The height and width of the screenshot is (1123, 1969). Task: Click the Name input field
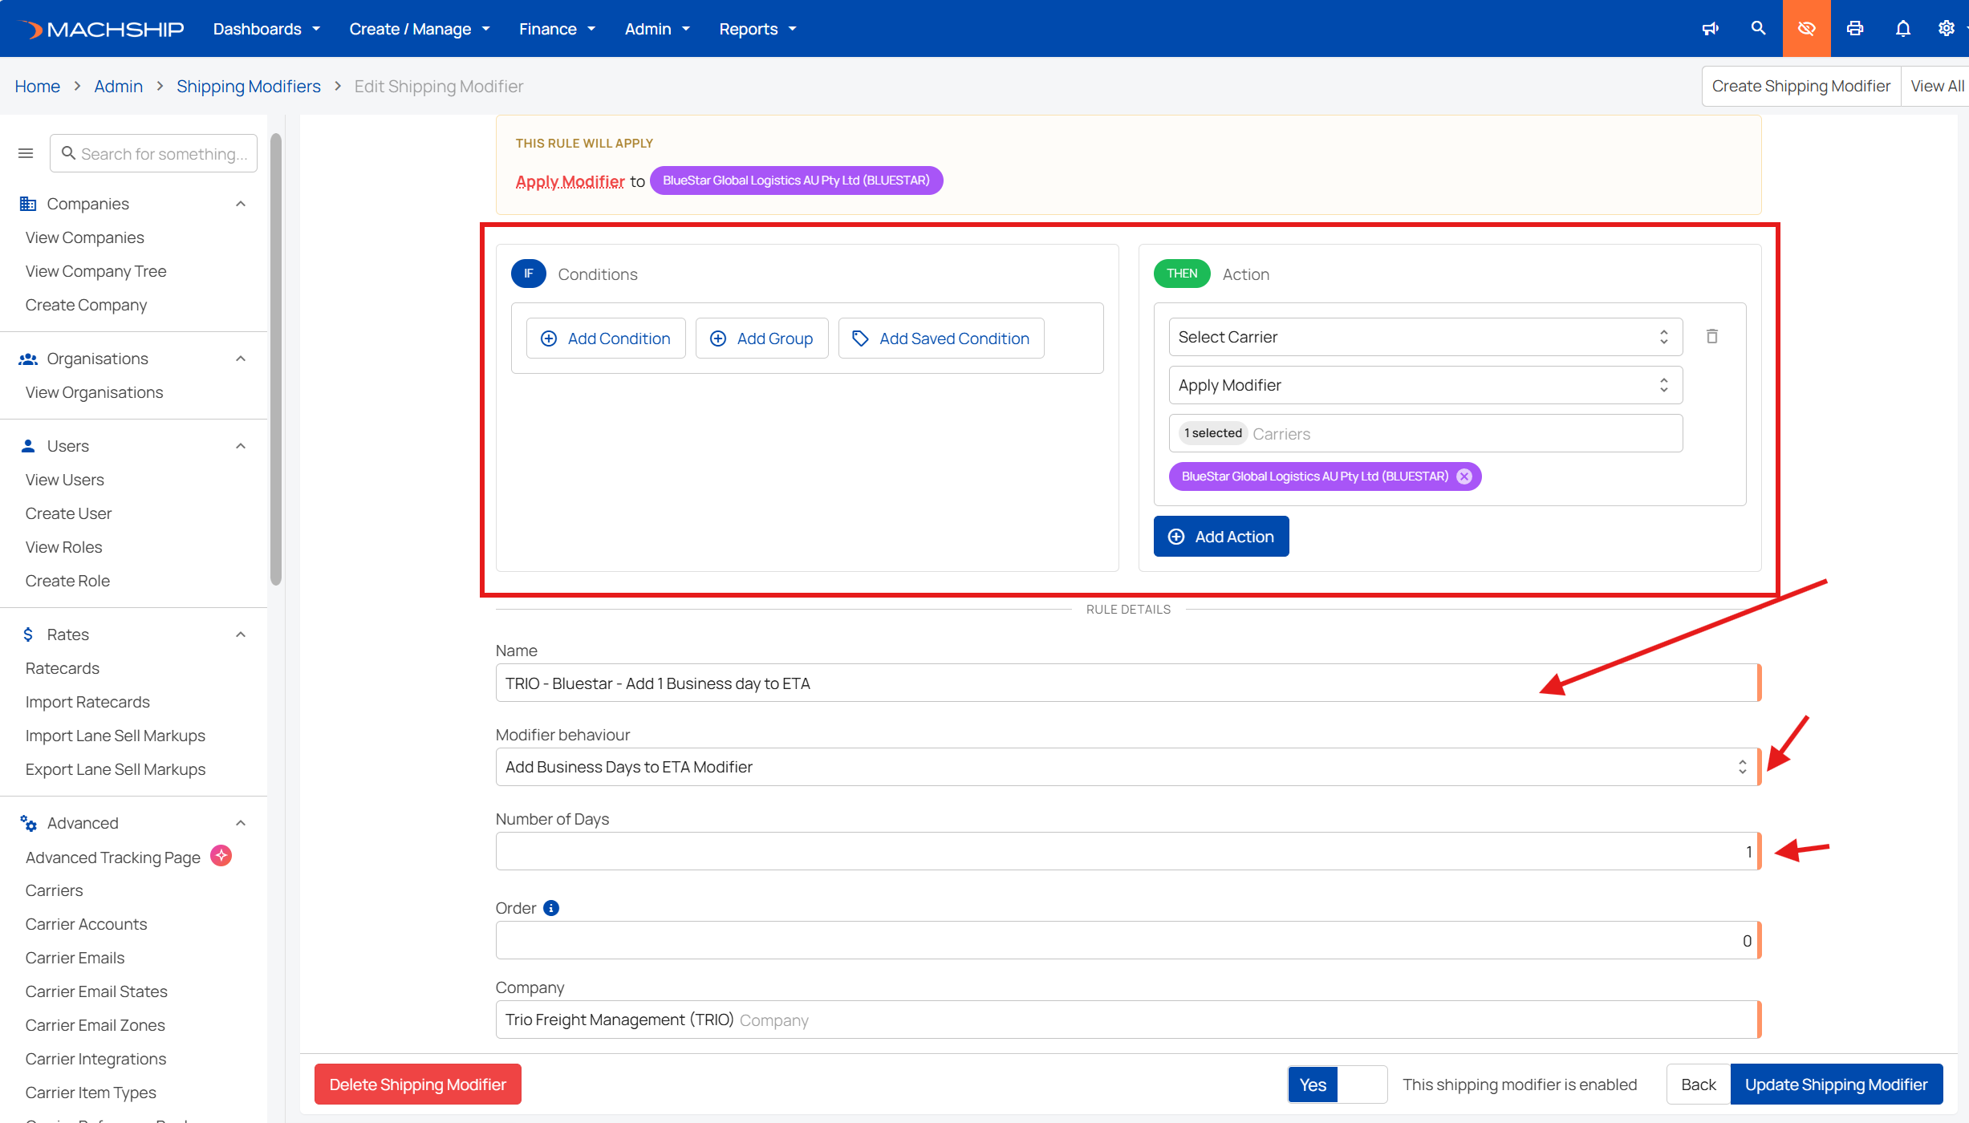coord(1128,683)
